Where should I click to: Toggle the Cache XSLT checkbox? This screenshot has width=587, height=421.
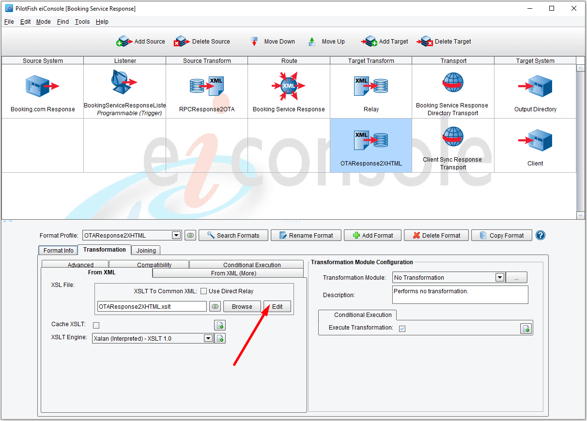pyautogui.click(x=96, y=325)
